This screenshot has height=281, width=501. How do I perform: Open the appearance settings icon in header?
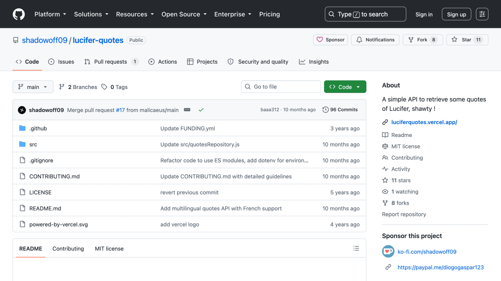point(482,14)
